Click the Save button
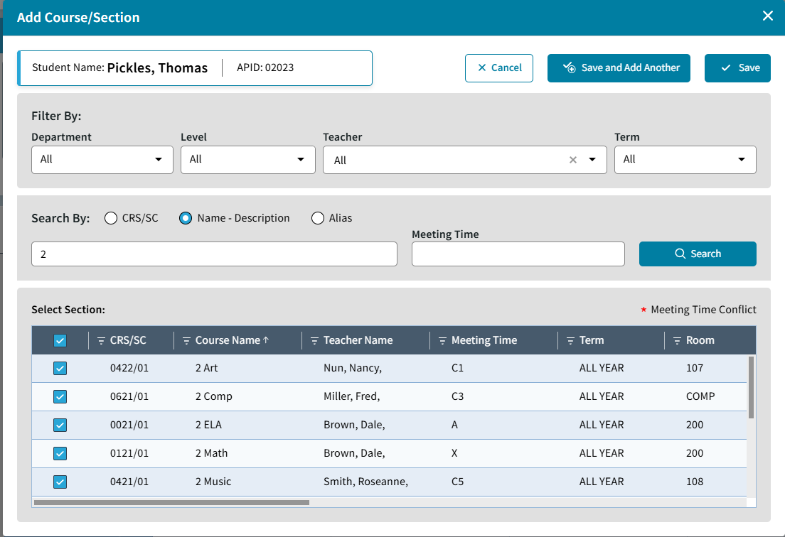 [737, 68]
